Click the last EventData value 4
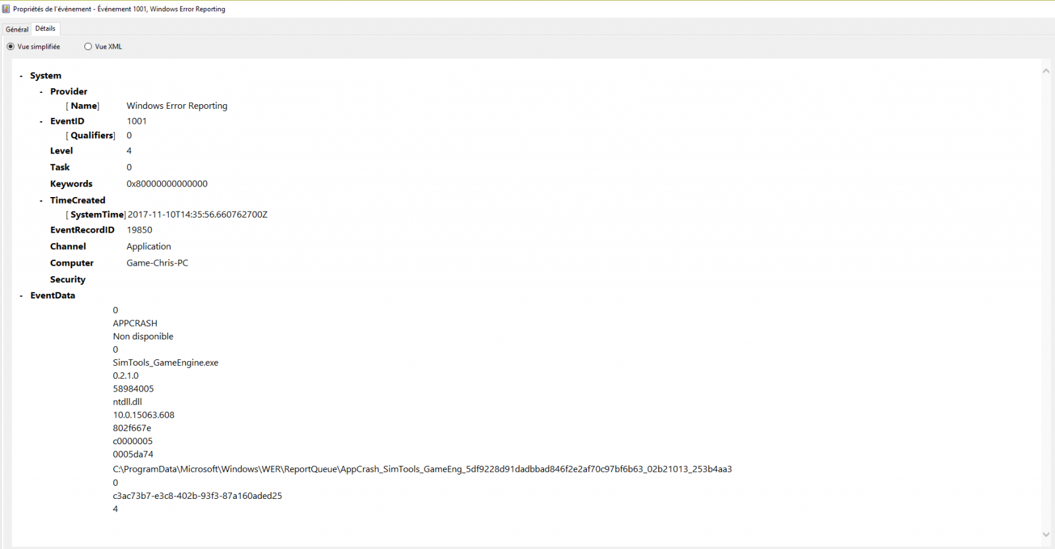 115,509
